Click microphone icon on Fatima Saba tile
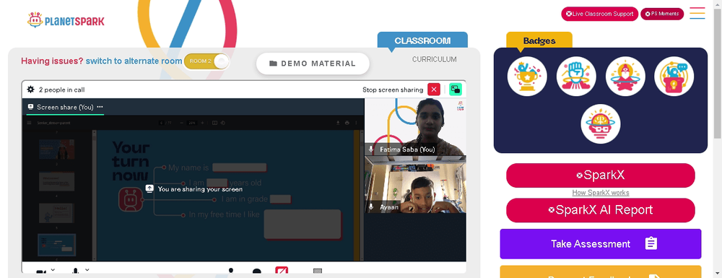Image resolution: width=722 pixels, height=278 pixels. [x=371, y=149]
